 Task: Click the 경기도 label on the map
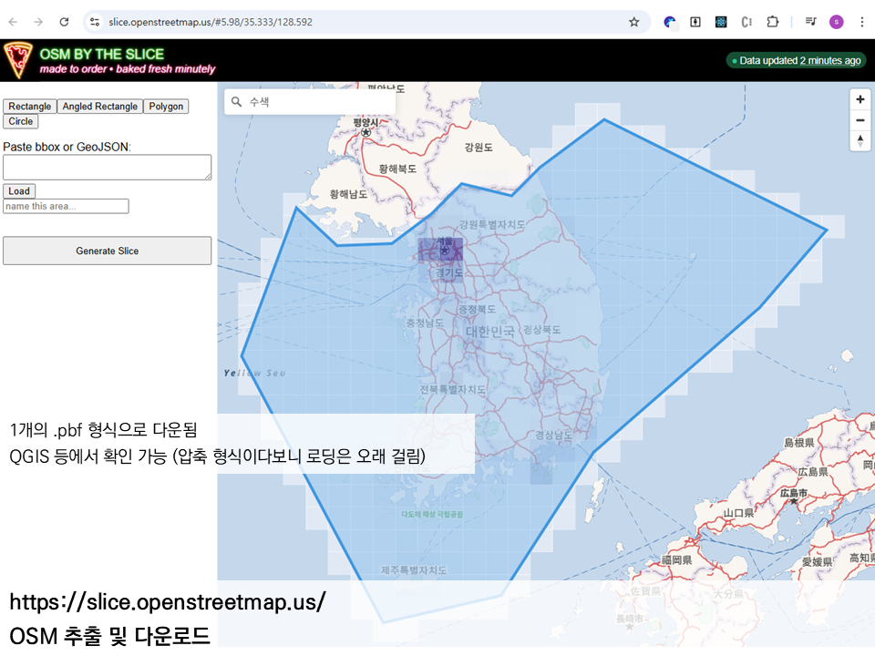coord(449,272)
